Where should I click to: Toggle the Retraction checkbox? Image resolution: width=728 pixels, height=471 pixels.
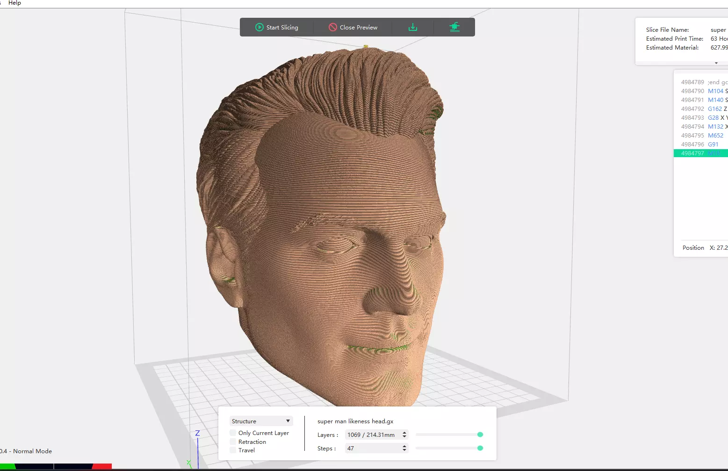233,442
